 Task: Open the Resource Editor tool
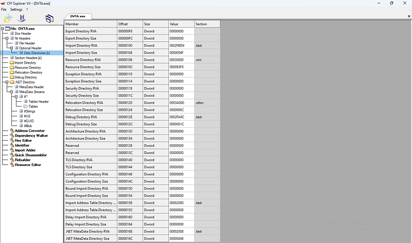pyautogui.click(x=28, y=165)
